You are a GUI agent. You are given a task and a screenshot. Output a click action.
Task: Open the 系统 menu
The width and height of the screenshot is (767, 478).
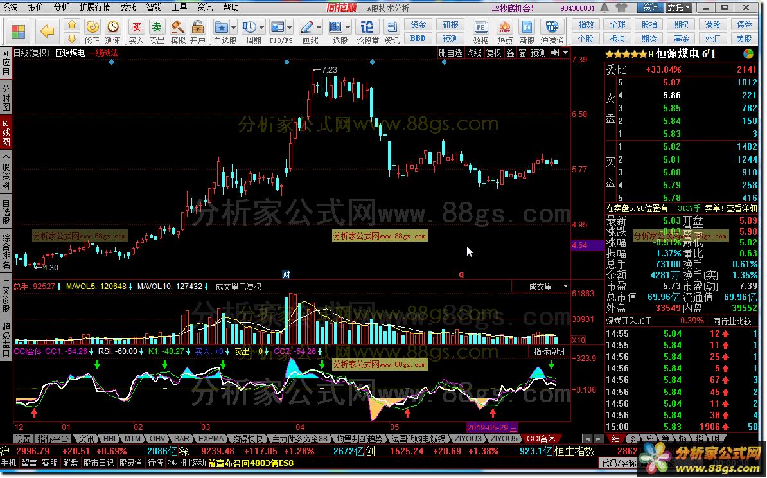10,7
